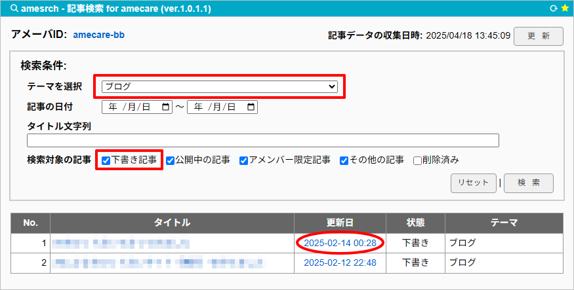Click the 更新 button
The image size is (574, 290).
point(538,36)
